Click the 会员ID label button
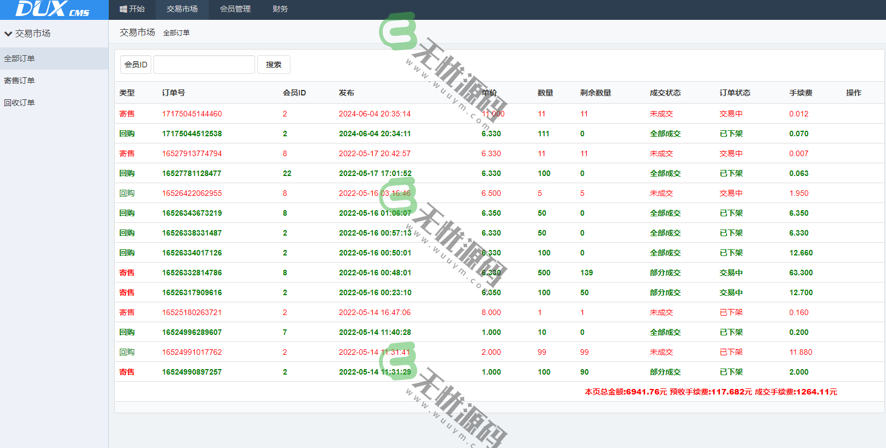Image resolution: width=886 pixels, height=448 pixels. (136, 65)
